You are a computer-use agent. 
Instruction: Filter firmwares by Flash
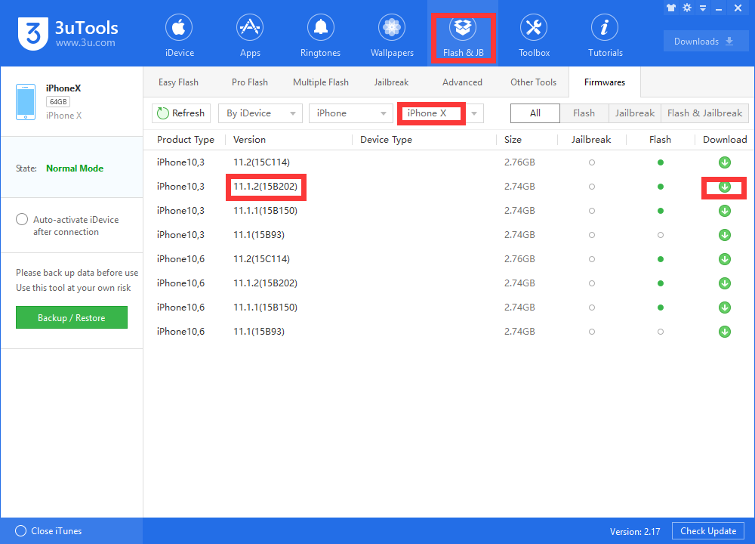[x=584, y=113]
